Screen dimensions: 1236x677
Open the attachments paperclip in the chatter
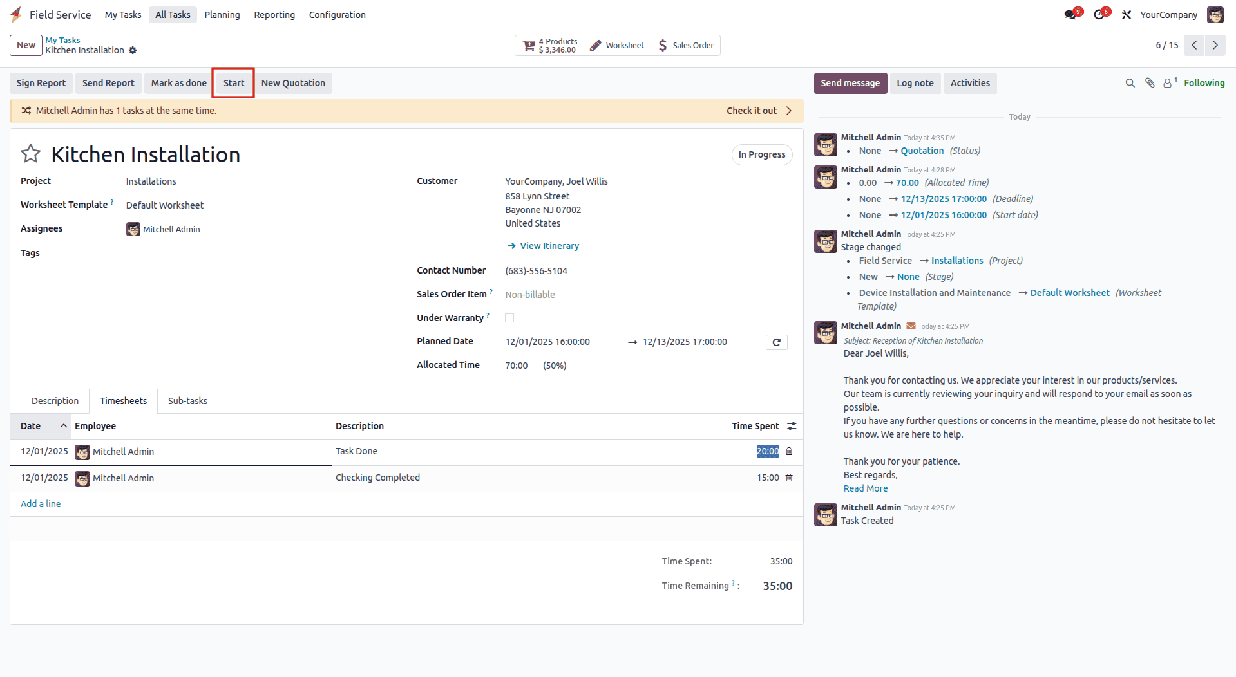(x=1149, y=82)
